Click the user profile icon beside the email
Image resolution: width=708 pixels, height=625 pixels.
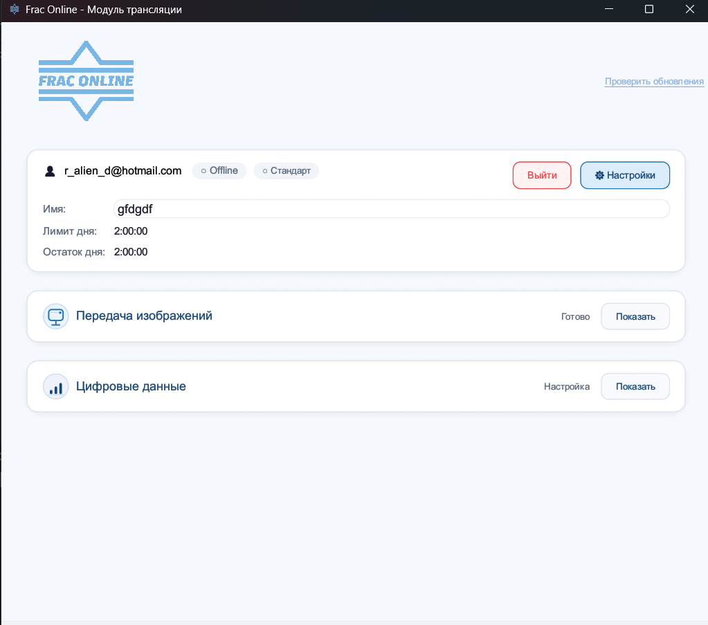(50, 171)
